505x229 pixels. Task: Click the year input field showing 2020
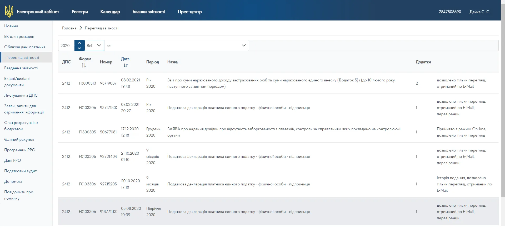pyautogui.click(x=66, y=45)
